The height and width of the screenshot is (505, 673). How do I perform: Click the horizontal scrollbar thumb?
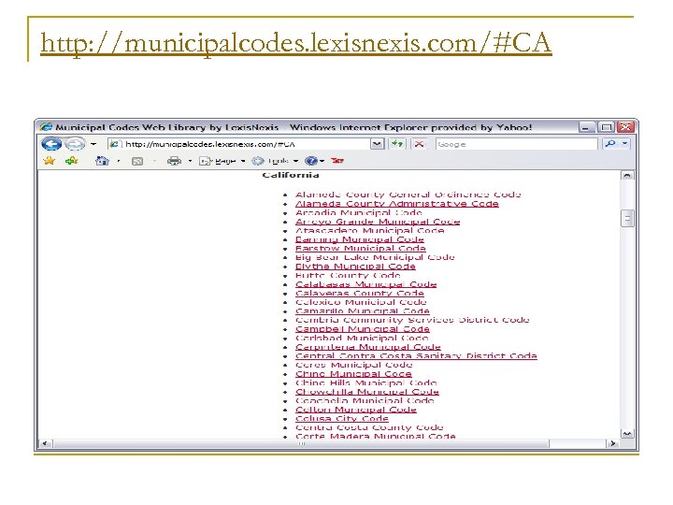[301, 443]
